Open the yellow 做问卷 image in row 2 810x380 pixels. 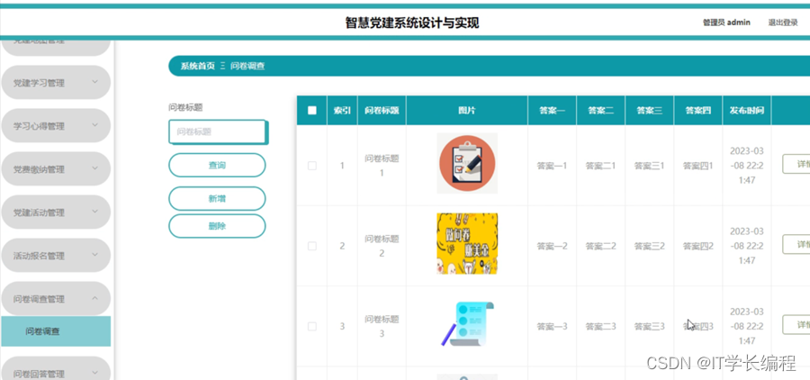tap(467, 243)
